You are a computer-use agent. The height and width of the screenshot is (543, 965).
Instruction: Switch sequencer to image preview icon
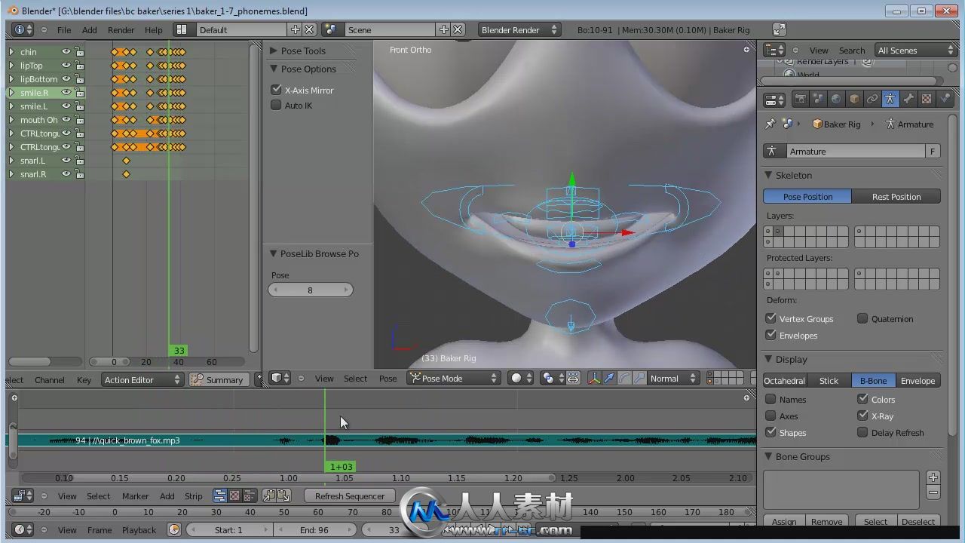tap(234, 496)
